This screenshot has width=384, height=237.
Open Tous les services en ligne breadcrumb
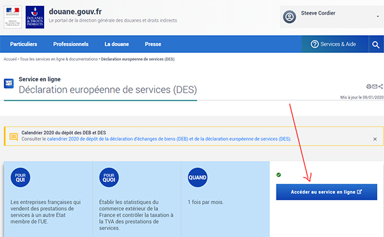coord(58,59)
